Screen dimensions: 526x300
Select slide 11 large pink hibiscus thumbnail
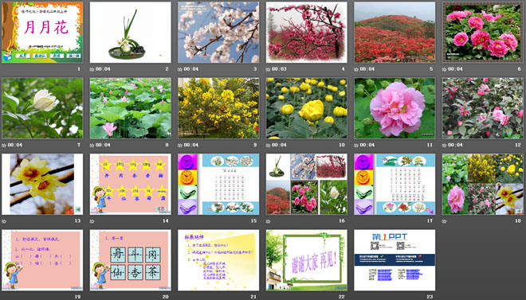(394, 108)
